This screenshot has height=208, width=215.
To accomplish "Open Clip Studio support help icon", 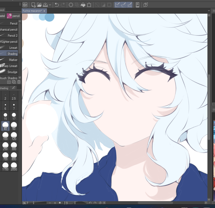I will coord(146,5).
